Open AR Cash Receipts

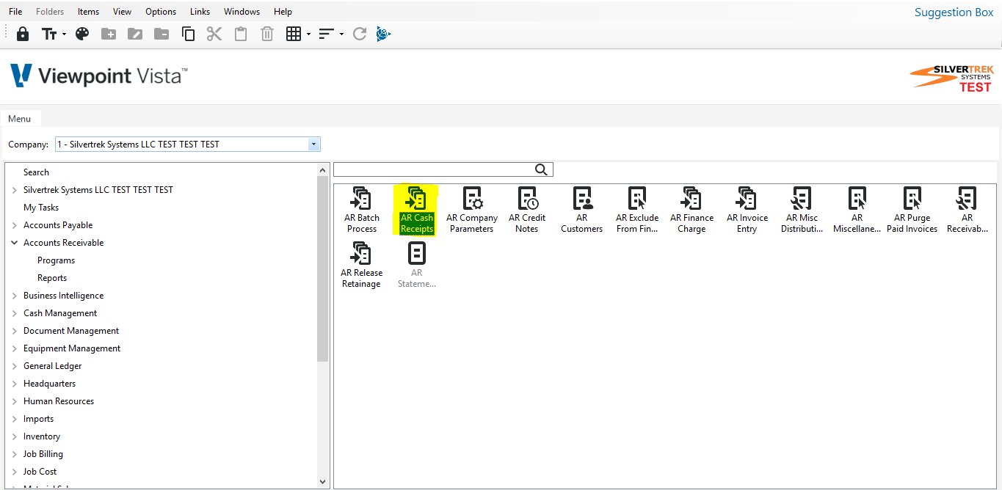pos(417,211)
